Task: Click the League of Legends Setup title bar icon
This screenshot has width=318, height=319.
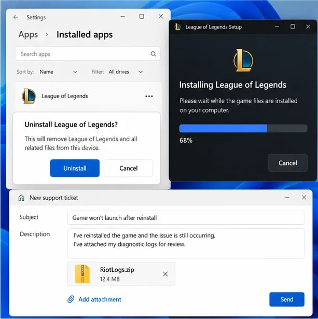Action: pyautogui.click(x=177, y=27)
